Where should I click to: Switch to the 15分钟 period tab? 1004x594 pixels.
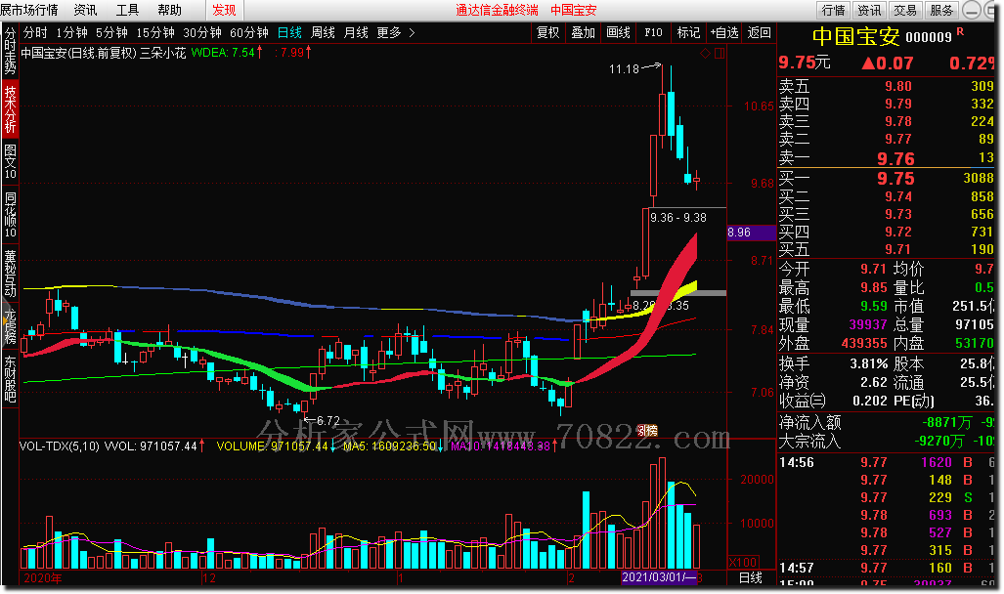155,32
